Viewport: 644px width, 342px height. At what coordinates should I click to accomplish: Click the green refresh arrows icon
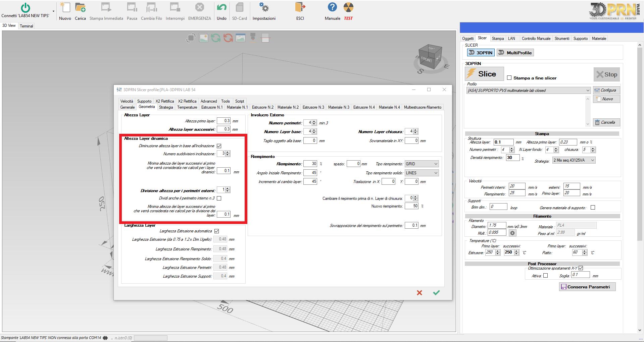(216, 38)
